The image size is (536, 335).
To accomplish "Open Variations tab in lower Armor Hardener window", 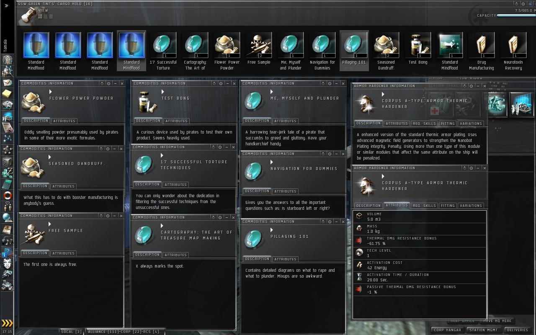I will [471, 206].
